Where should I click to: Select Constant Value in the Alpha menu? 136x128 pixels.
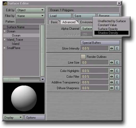point(107,25)
